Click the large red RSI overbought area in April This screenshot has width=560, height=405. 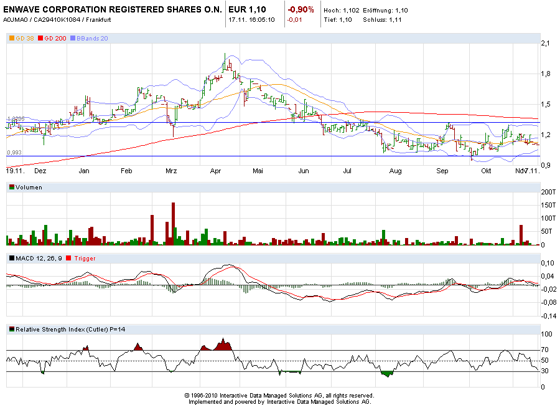pyautogui.click(x=223, y=345)
